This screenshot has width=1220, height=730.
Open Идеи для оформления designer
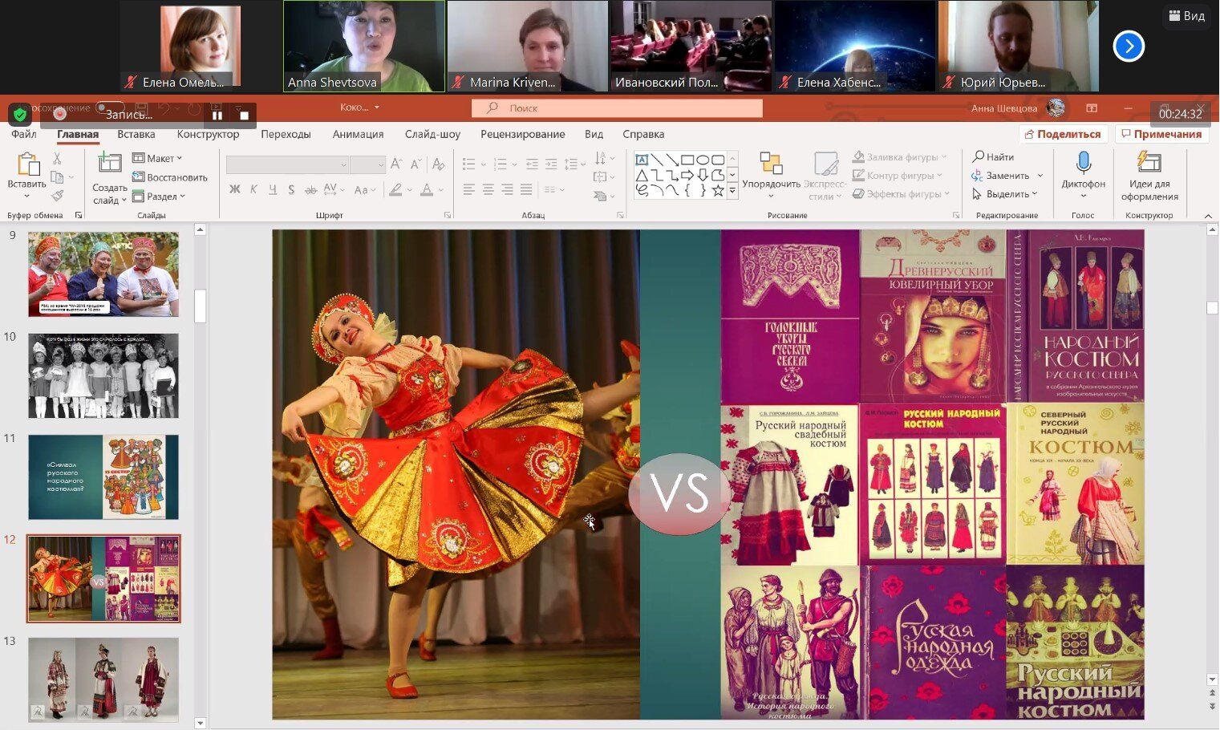pos(1149,176)
